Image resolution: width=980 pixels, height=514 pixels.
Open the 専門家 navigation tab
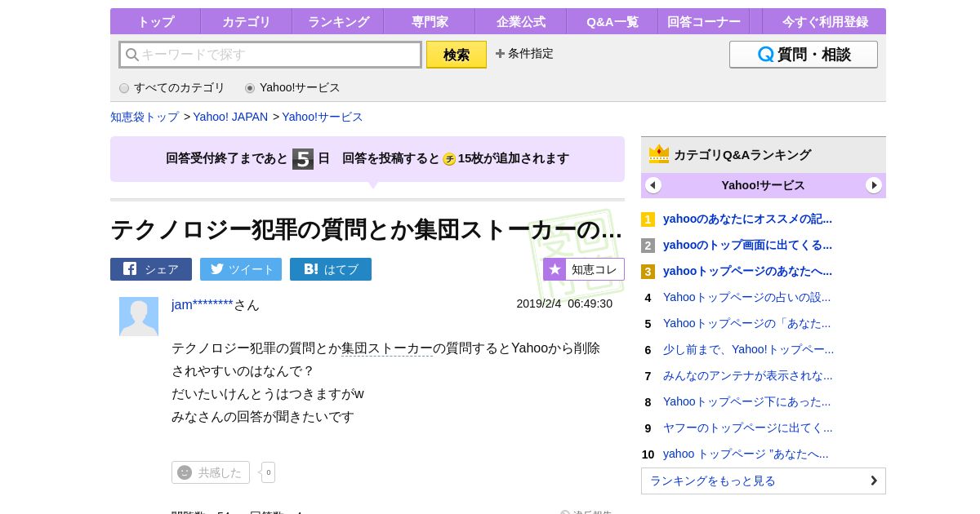[x=430, y=21]
